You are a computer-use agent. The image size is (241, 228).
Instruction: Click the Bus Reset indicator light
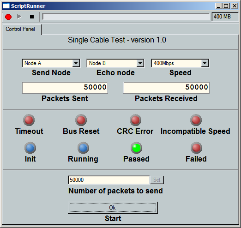[81, 120]
